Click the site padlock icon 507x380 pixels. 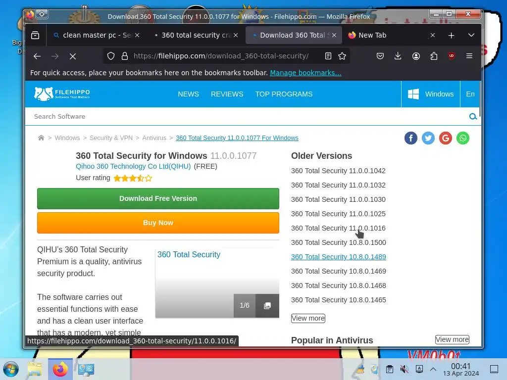[x=124, y=56]
